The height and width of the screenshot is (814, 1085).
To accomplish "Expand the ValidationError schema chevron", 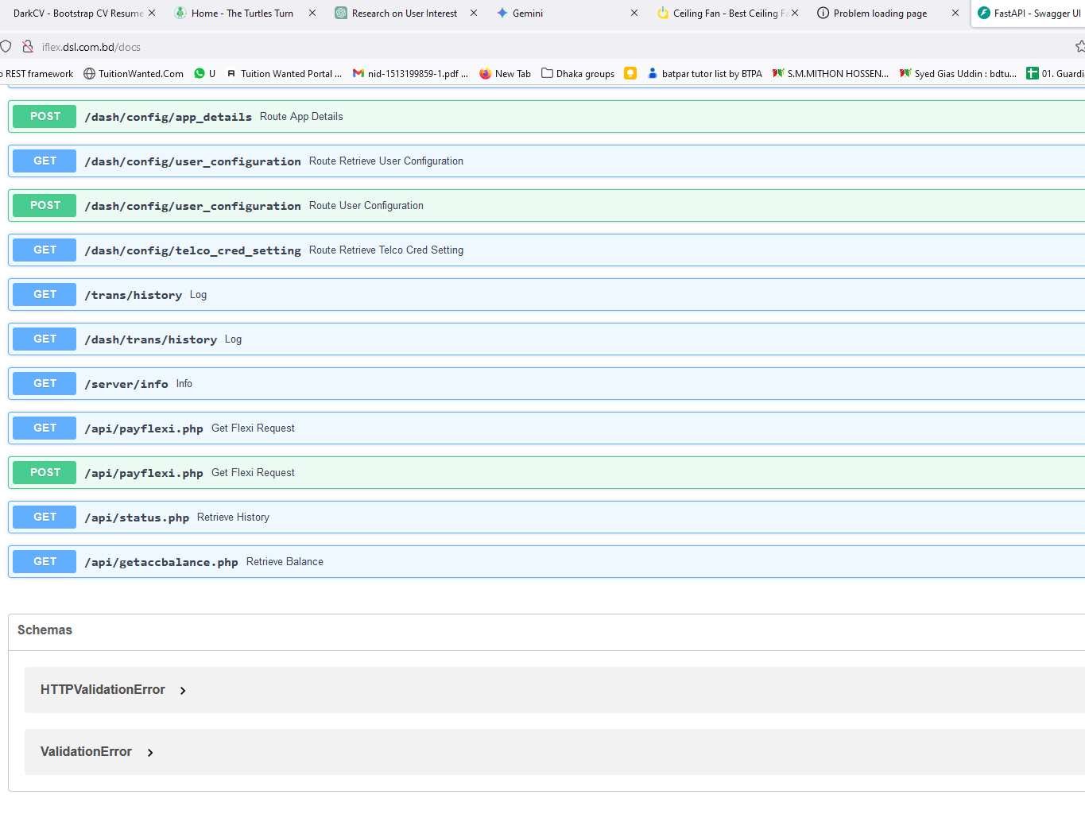I will pos(150,753).
